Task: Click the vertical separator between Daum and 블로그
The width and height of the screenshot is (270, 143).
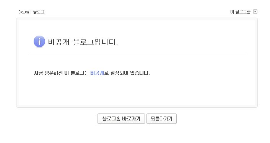Action: [31, 12]
